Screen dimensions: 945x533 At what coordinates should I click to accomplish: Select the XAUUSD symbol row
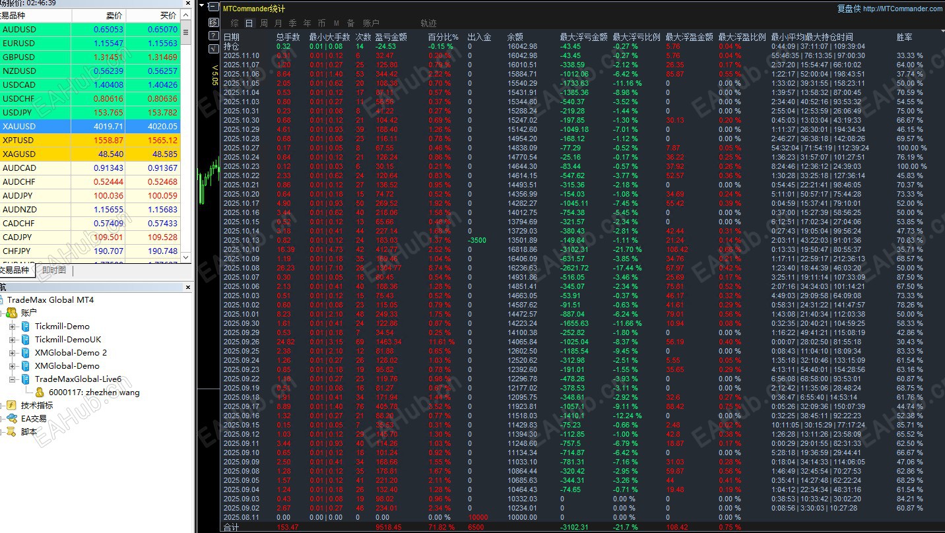(x=90, y=126)
